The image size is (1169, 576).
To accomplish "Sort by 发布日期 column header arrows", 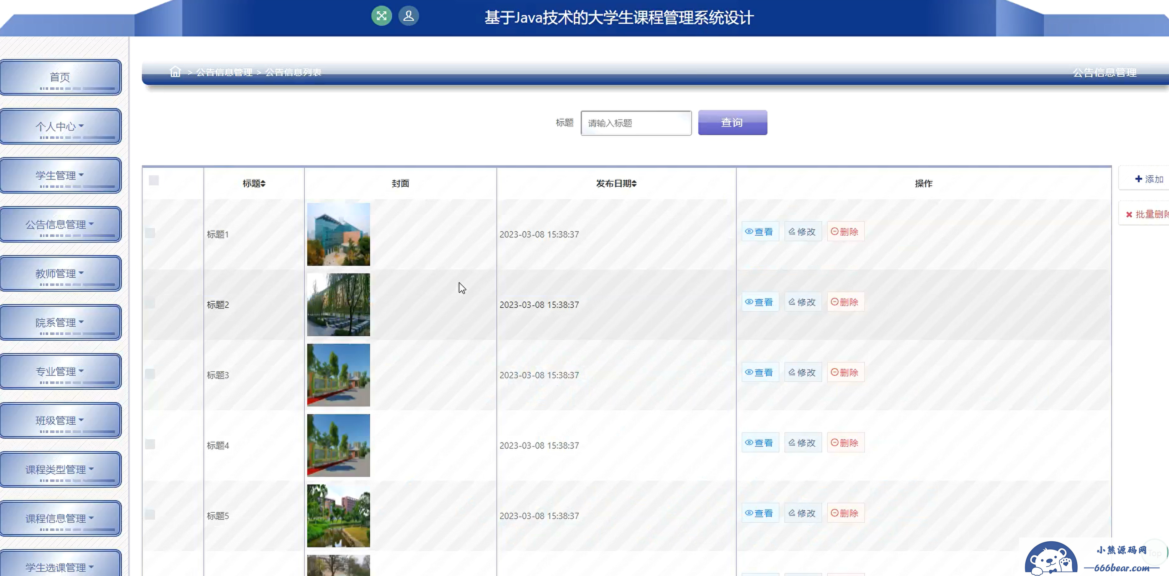I will tap(634, 184).
